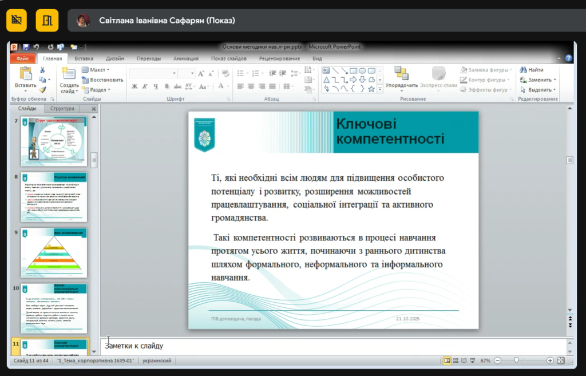This screenshot has width=586, height=376.
Task: Switch to the Structure (Структура) pane tab
Action: coord(62,108)
